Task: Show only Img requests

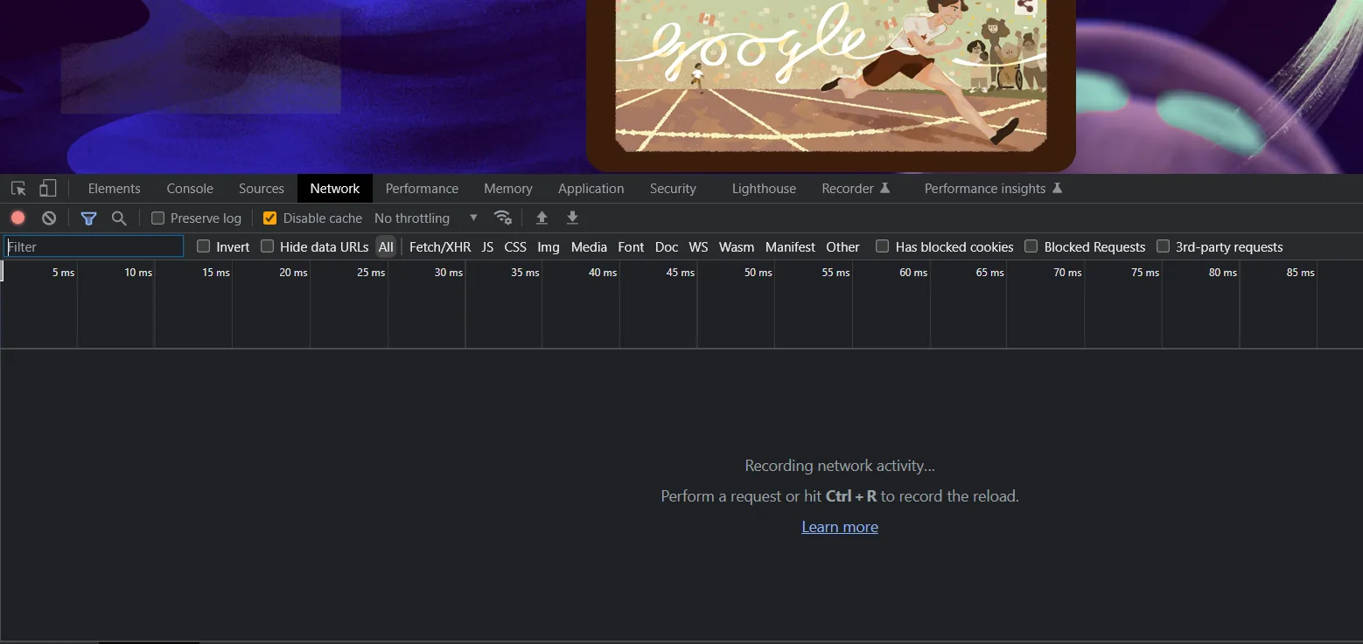Action: coord(549,247)
